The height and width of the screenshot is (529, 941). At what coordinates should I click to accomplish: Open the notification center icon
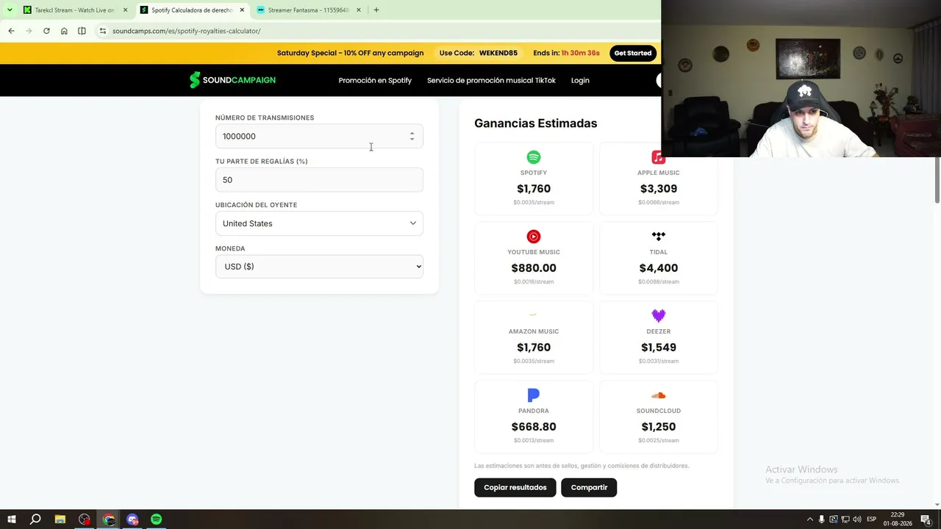point(926,519)
